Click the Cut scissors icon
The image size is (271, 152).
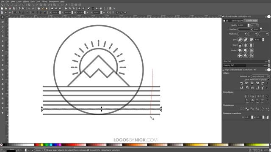point(42,8)
